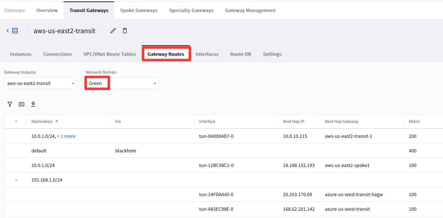The image size is (443, 218).
Task: Open the Gateway Instance dropdown
Action: pyautogui.click(x=40, y=83)
